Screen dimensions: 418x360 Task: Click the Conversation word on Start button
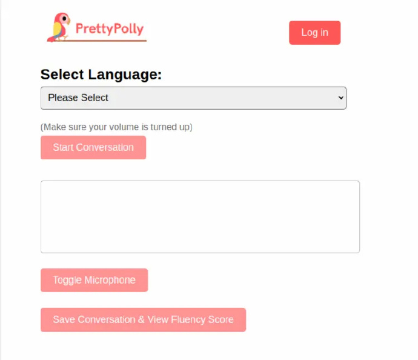105,147
